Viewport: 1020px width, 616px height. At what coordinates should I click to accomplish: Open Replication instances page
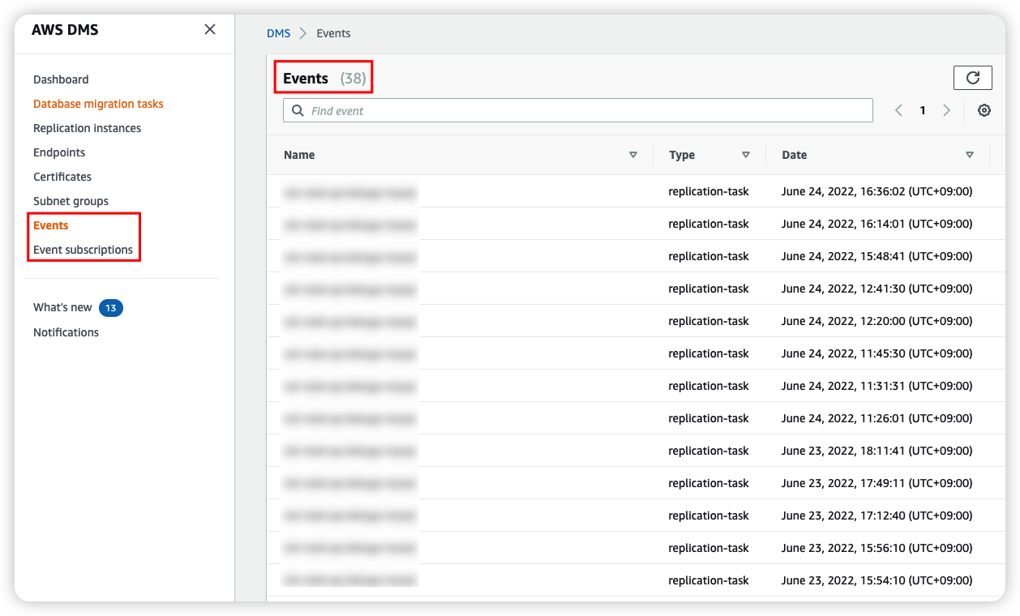click(x=87, y=128)
